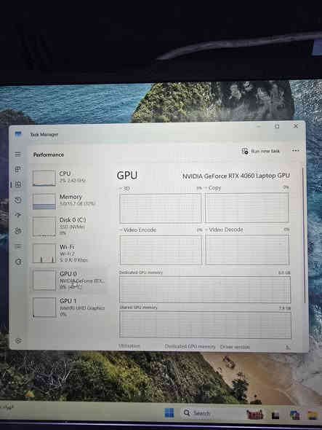322x430 pixels.
Task: Close the Task Manager window
Action: [x=296, y=126]
